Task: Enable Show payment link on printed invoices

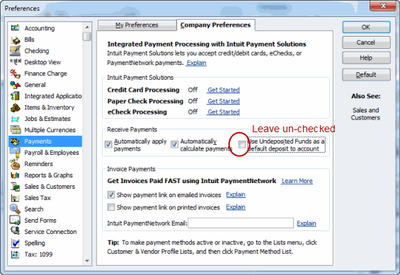Action: (111, 207)
